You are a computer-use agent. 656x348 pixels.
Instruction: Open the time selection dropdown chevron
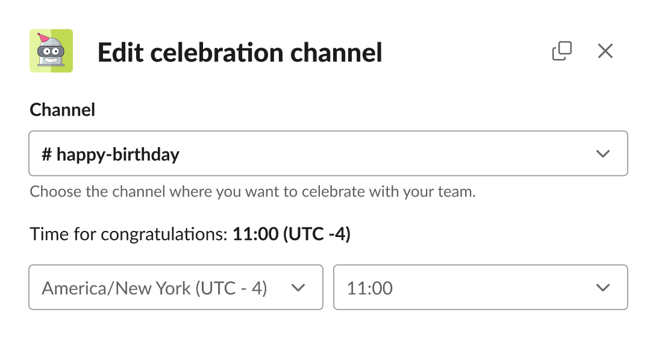[x=603, y=288]
